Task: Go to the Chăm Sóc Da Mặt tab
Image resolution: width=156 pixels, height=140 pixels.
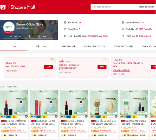Action: point(123,47)
